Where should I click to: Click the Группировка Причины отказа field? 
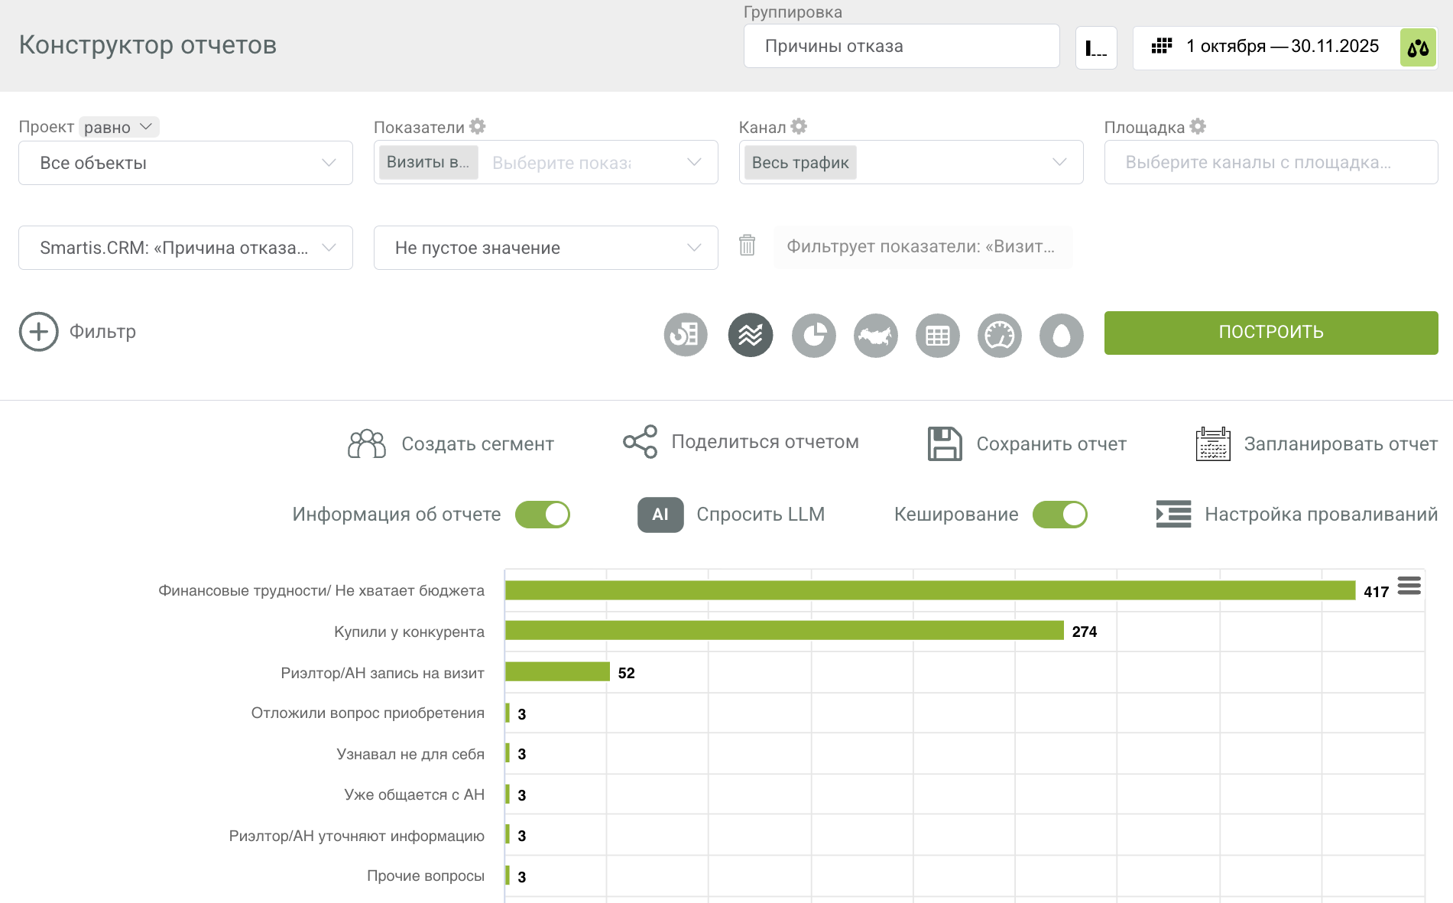click(x=902, y=46)
